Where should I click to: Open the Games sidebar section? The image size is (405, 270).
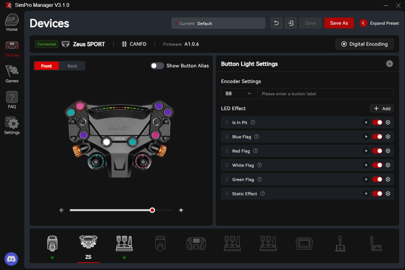pos(12,74)
